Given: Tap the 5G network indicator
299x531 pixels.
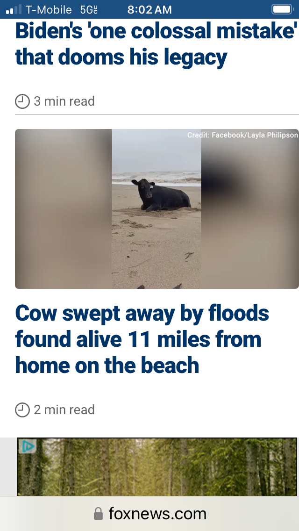Looking at the screenshot, I should [x=89, y=10].
